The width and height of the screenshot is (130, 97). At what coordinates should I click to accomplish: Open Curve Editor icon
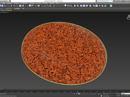click(x=84, y=6)
